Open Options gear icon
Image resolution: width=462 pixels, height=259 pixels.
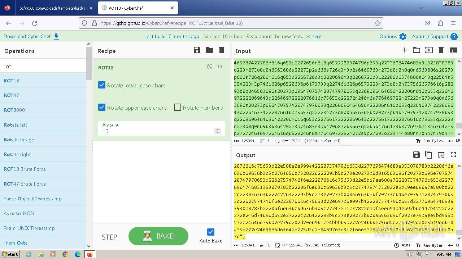point(403,37)
